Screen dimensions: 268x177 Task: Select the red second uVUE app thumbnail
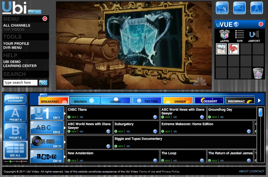pos(233,49)
